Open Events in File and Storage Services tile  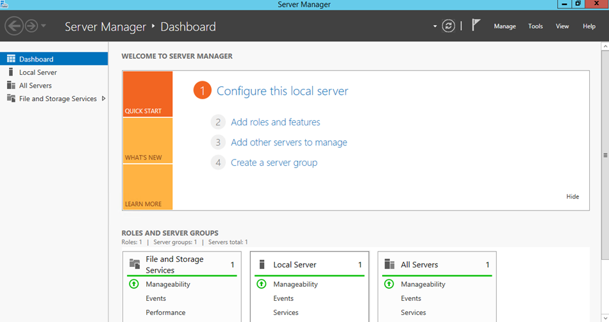click(x=156, y=298)
